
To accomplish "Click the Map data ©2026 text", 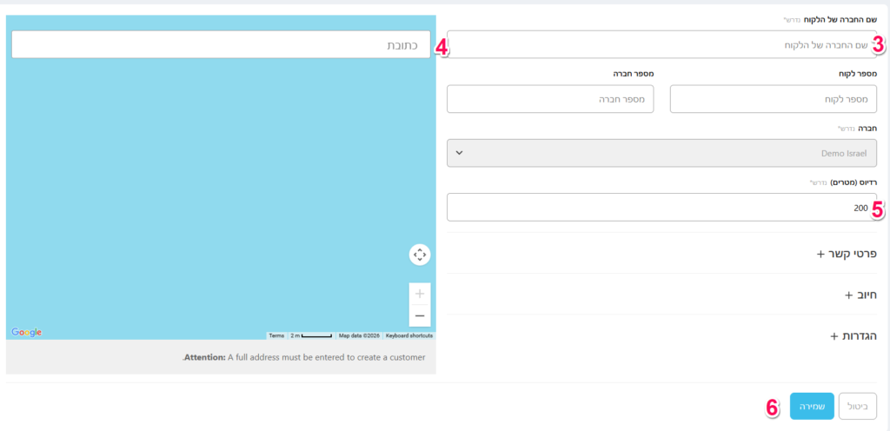I will (x=359, y=335).
